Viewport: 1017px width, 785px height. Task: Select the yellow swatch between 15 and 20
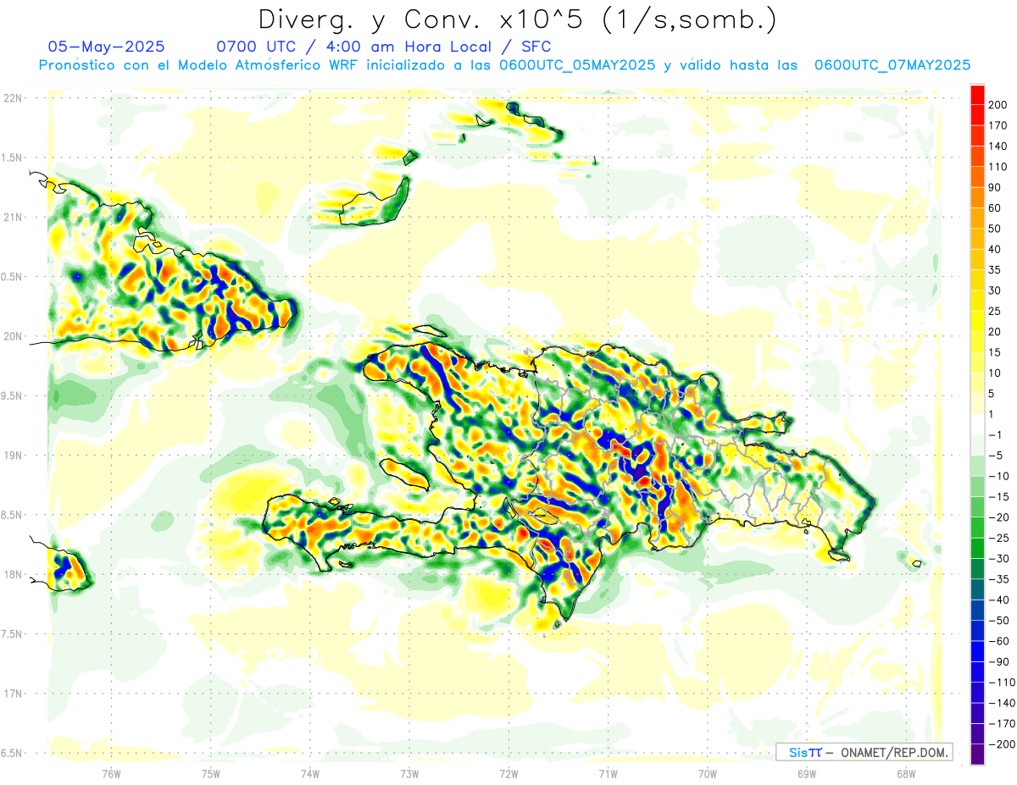[x=977, y=342]
